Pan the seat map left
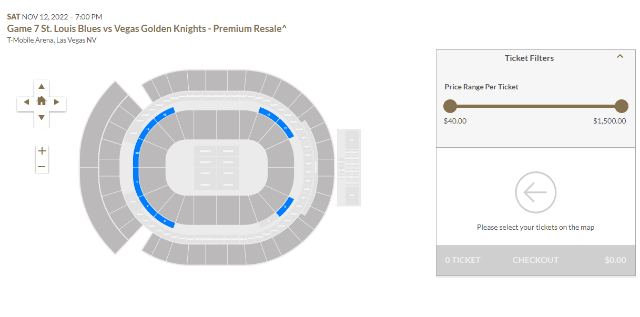This screenshot has height=317, width=640. click(x=26, y=102)
